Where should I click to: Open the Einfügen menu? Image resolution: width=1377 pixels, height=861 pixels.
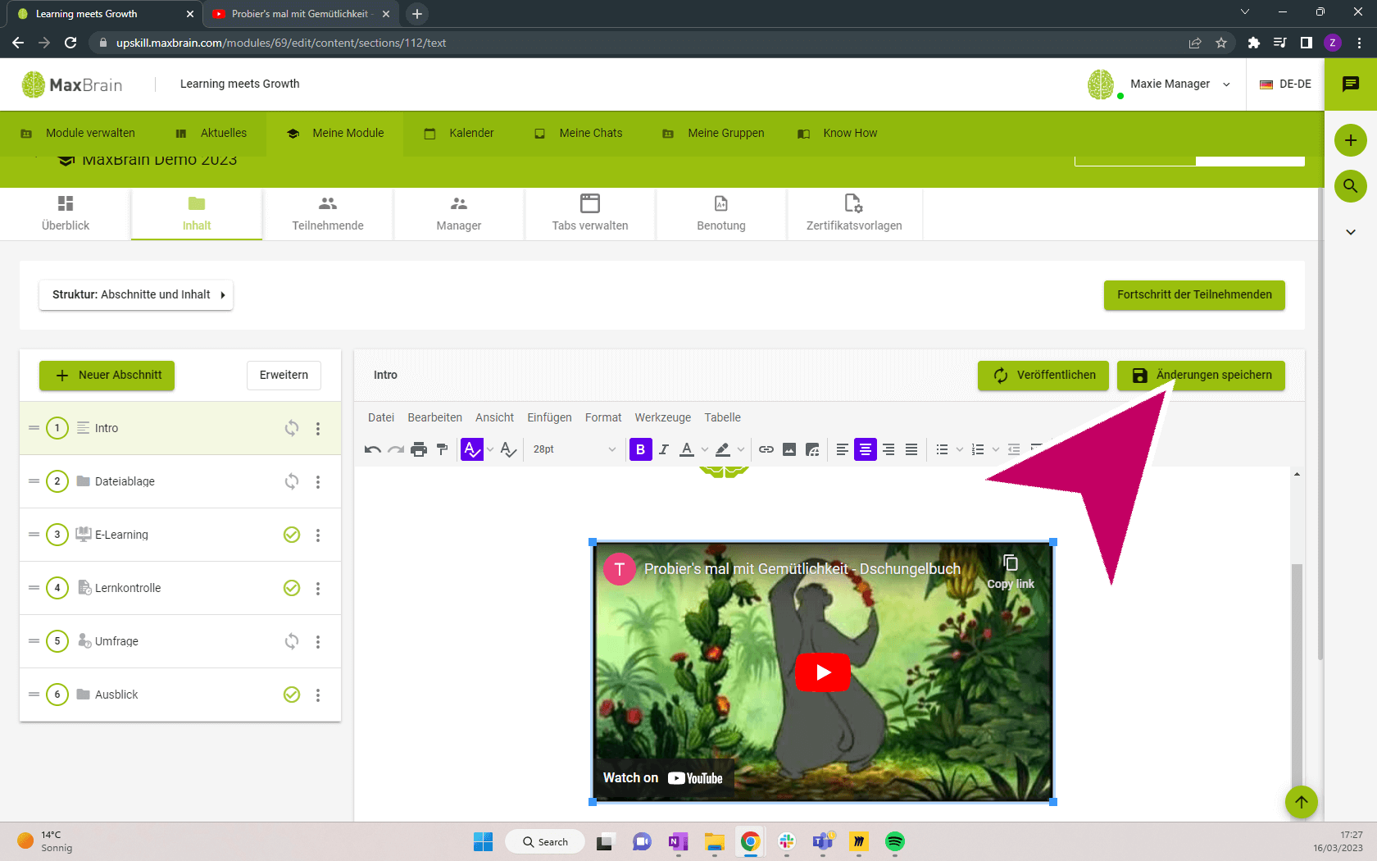[550, 417]
